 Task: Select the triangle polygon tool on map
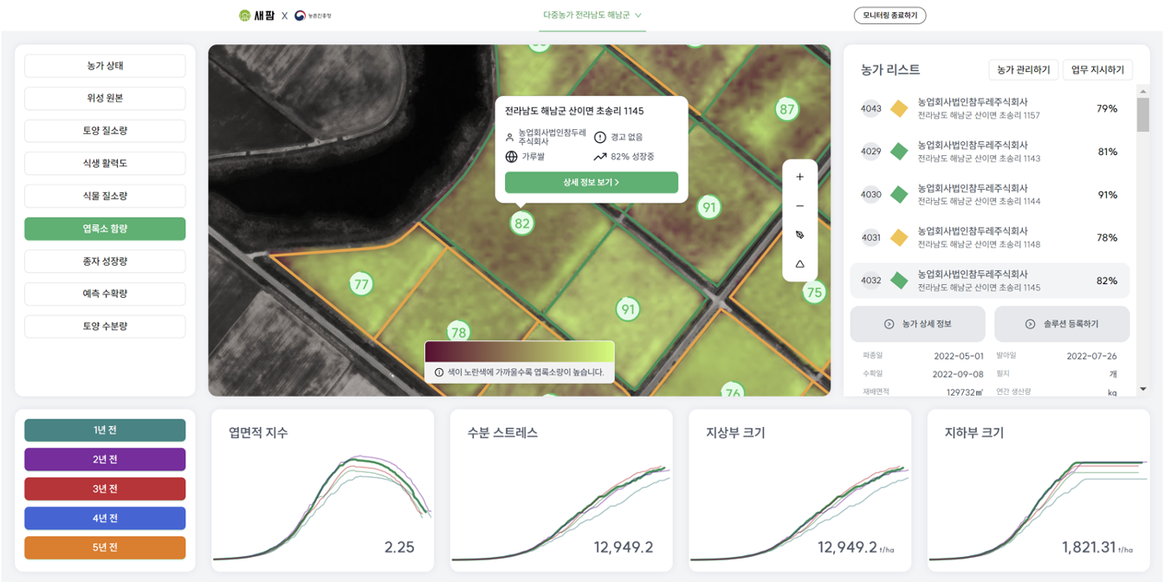point(799,264)
